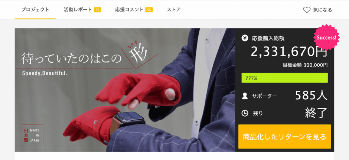Click the heart icon beside 気になる

[x=306, y=10]
